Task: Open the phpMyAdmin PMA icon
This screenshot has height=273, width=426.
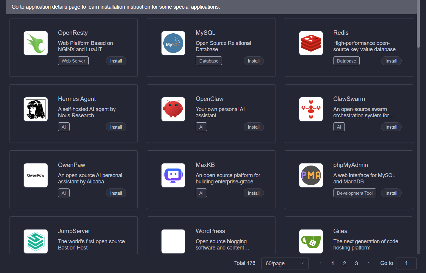Action: [311, 175]
